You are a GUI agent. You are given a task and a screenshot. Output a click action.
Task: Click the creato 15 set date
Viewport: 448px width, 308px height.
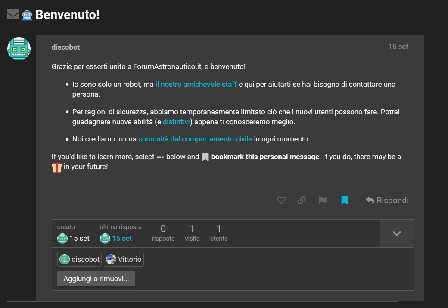point(79,238)
